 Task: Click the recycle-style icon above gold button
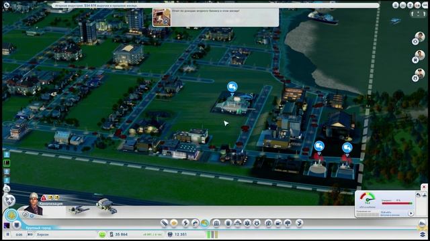[x=9, y=200]
